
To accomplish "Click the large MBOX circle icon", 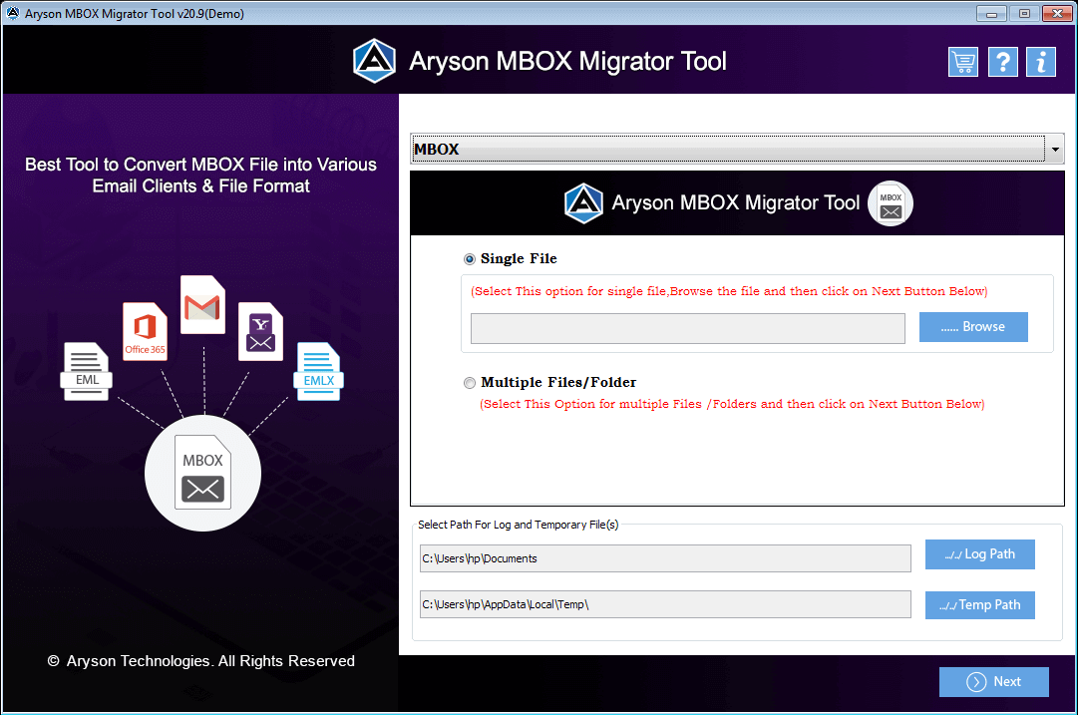I will [x=202, y=474].
